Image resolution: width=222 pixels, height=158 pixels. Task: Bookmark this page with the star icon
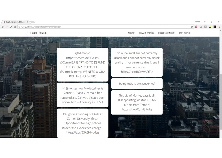(192, 27)
